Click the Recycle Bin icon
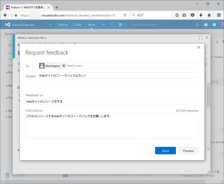This screenshot has height=184, width=224. coord(7,175)
